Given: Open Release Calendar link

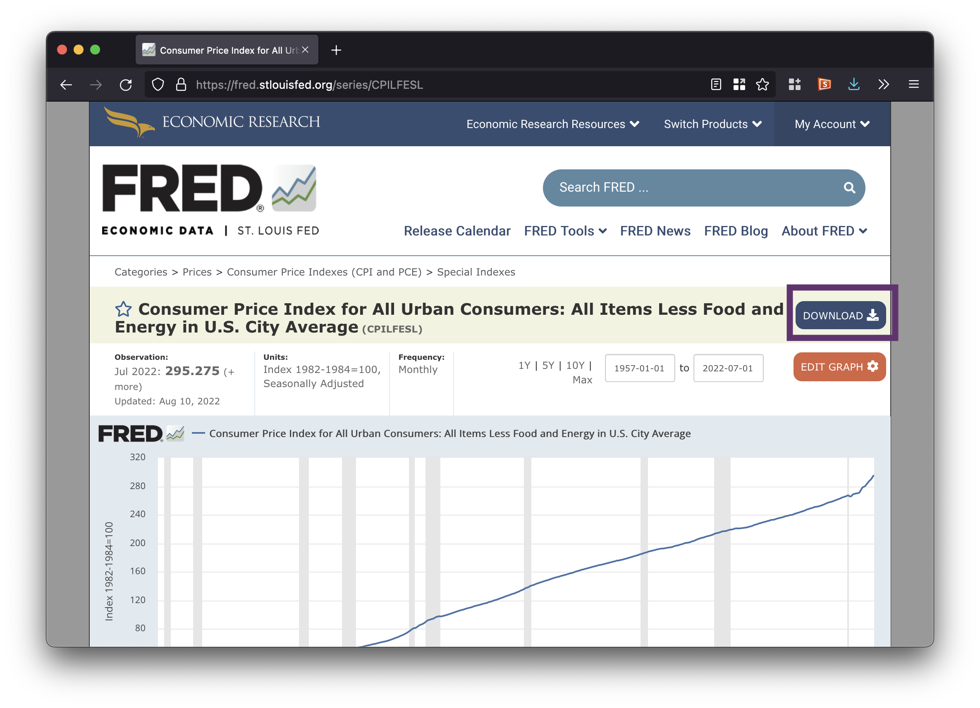Looking at the screenshot, I should 457,231.
